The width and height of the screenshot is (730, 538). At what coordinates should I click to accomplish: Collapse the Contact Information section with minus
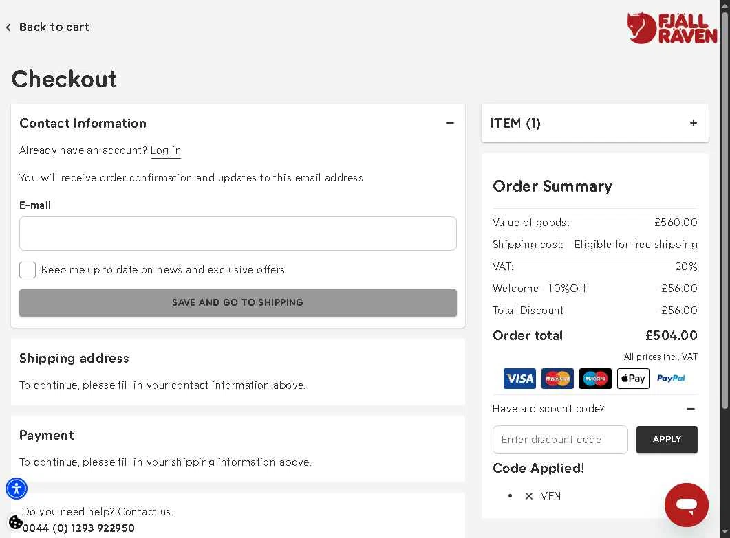pyautogui.click(x=450, y=123)
